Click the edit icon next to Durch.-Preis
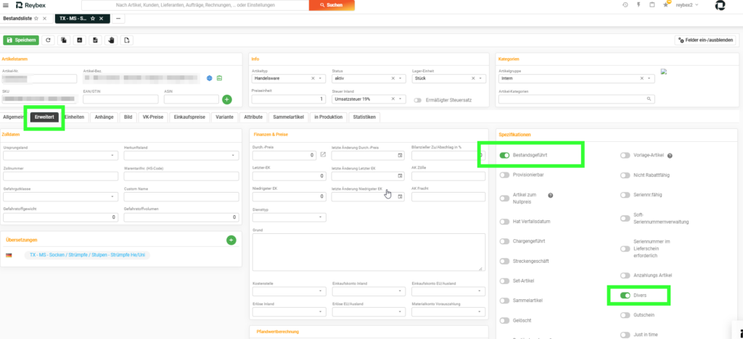The height and width of the screenshot is (339, 743). pos(323,154)
